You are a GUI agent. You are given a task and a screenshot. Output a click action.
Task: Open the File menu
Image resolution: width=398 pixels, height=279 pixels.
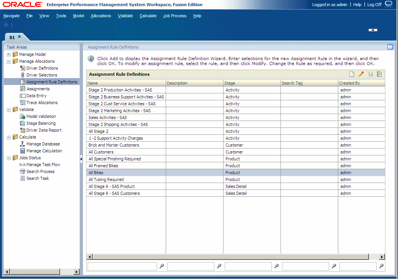[x=29, y=16]
